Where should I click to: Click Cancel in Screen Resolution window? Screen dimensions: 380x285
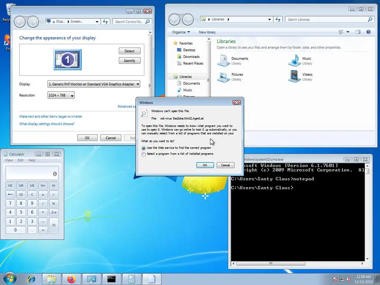[x=111, y=138]
